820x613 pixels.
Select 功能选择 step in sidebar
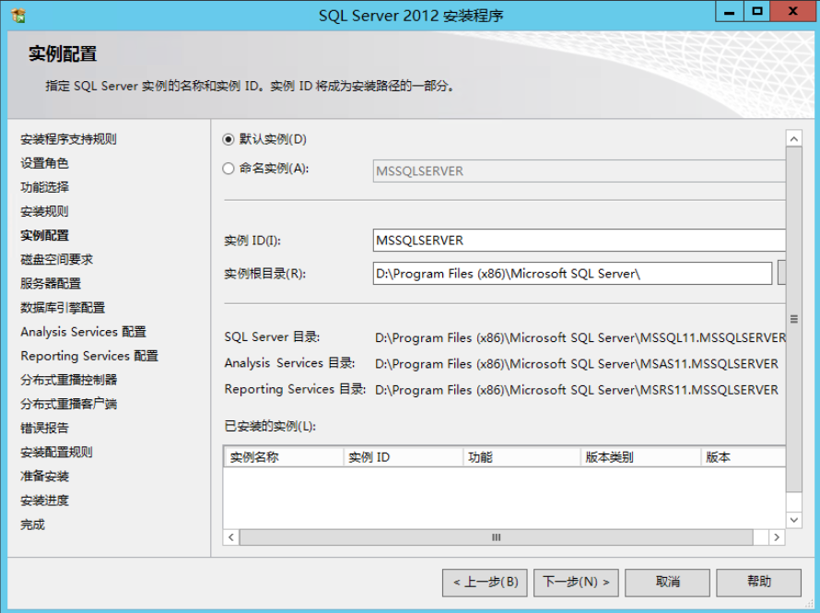[x=44, y=187]
